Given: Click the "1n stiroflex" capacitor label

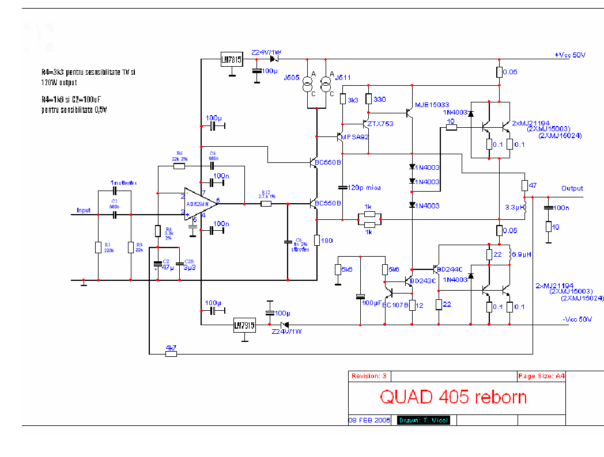Looking at the screenshot, I should 123,182.
